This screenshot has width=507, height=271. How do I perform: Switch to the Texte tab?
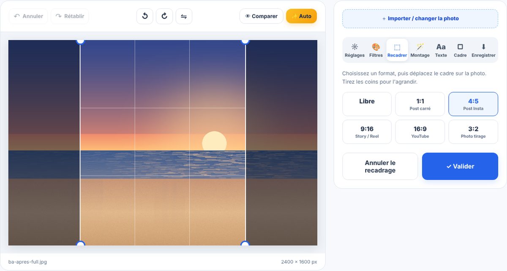[x=441, y=50]
